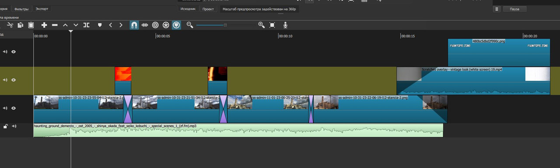Click the Split at Playhead icon
This screenshot has height=168, width=560.
(87, 25)
